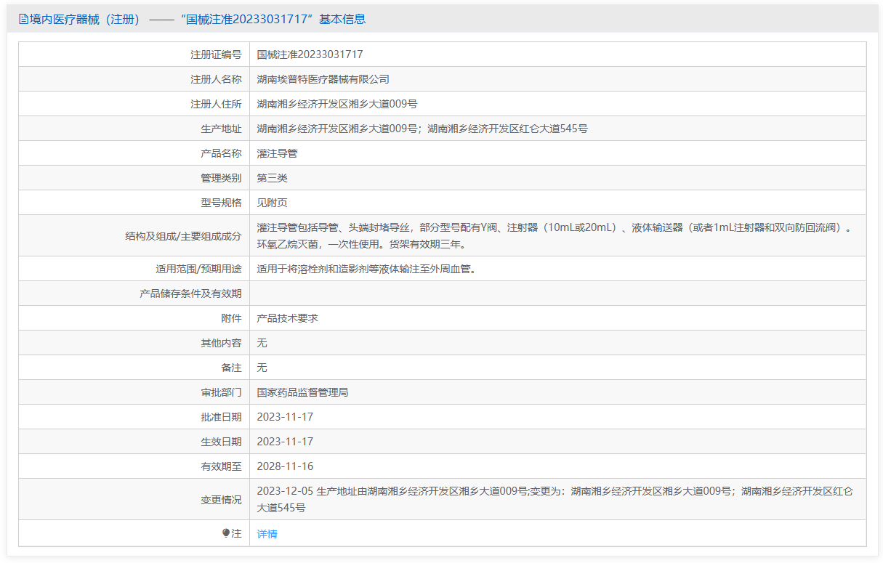Click the 结构及组成/主要组成成分 label

(x=184, y=235)
